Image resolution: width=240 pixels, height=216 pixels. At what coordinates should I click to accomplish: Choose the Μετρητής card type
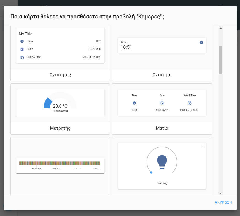pyautogui.click(x=60, y=128)
